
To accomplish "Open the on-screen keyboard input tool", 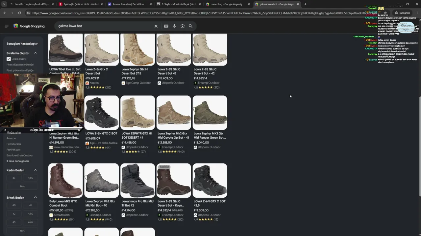I will click(166, 26).
